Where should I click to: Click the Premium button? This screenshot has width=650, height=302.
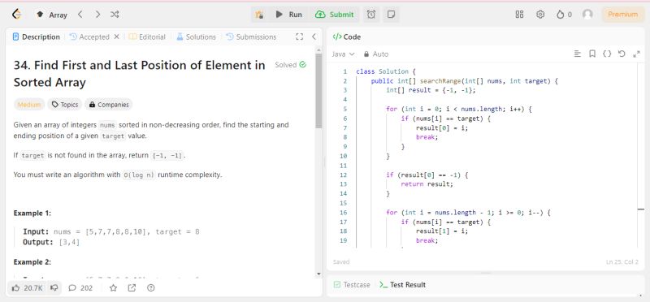pos(622,15)
